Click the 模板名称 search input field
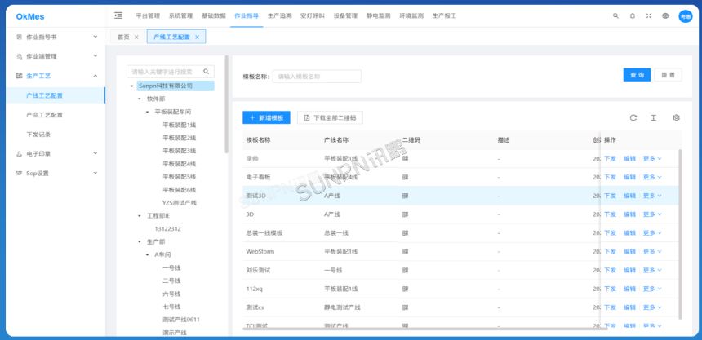 coord(317,77)
